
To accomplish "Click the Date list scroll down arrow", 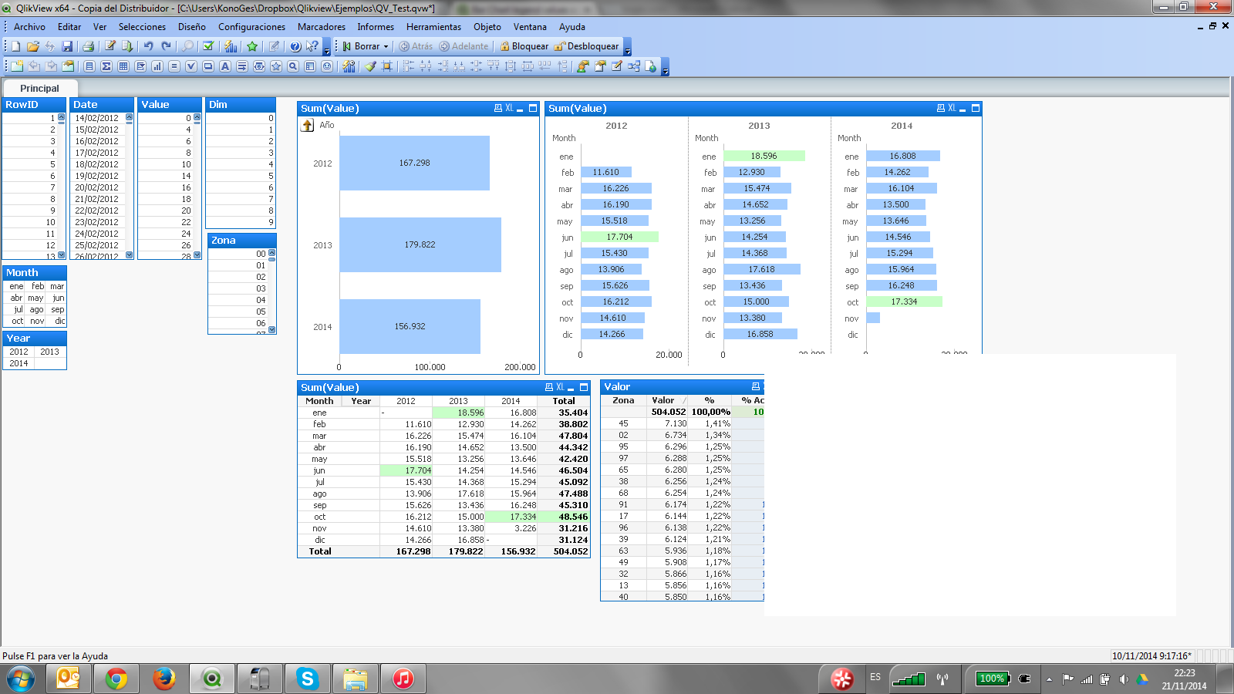I will point(130,254).
